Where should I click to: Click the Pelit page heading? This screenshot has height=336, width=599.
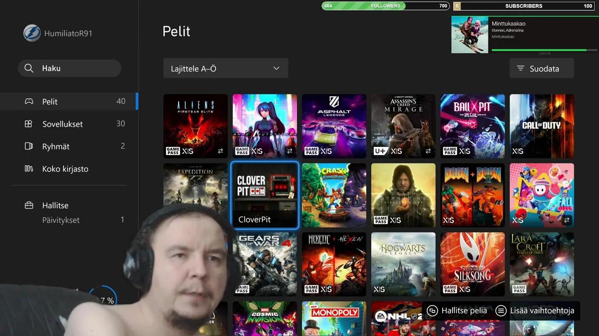coord(176,31)
